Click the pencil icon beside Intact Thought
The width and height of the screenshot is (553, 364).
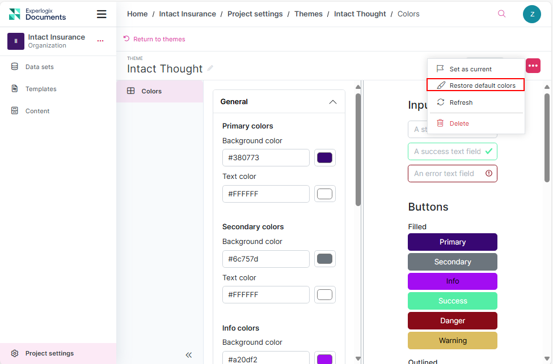tap(210, 68)
